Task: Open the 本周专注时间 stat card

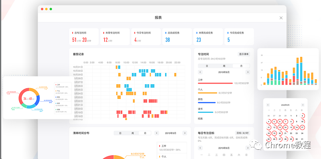Action: click(115, 37)
